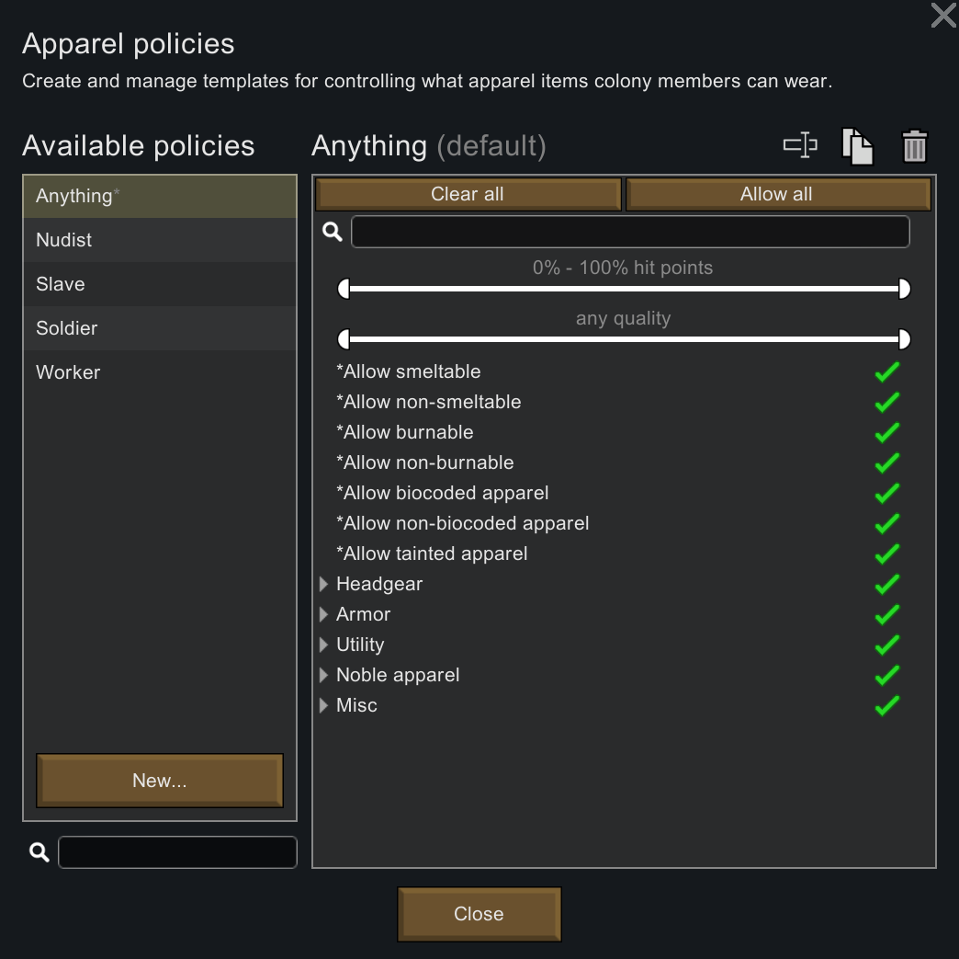Expand the Headgear category arrow
Screen dimensions: 959x959
tap(323, 584)
